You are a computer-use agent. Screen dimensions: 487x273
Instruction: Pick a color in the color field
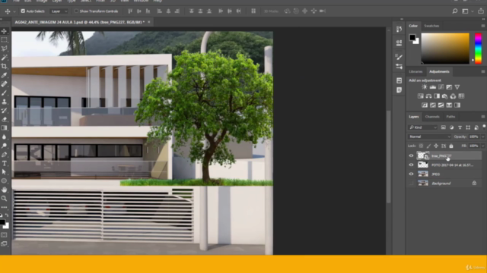[445, 49]
